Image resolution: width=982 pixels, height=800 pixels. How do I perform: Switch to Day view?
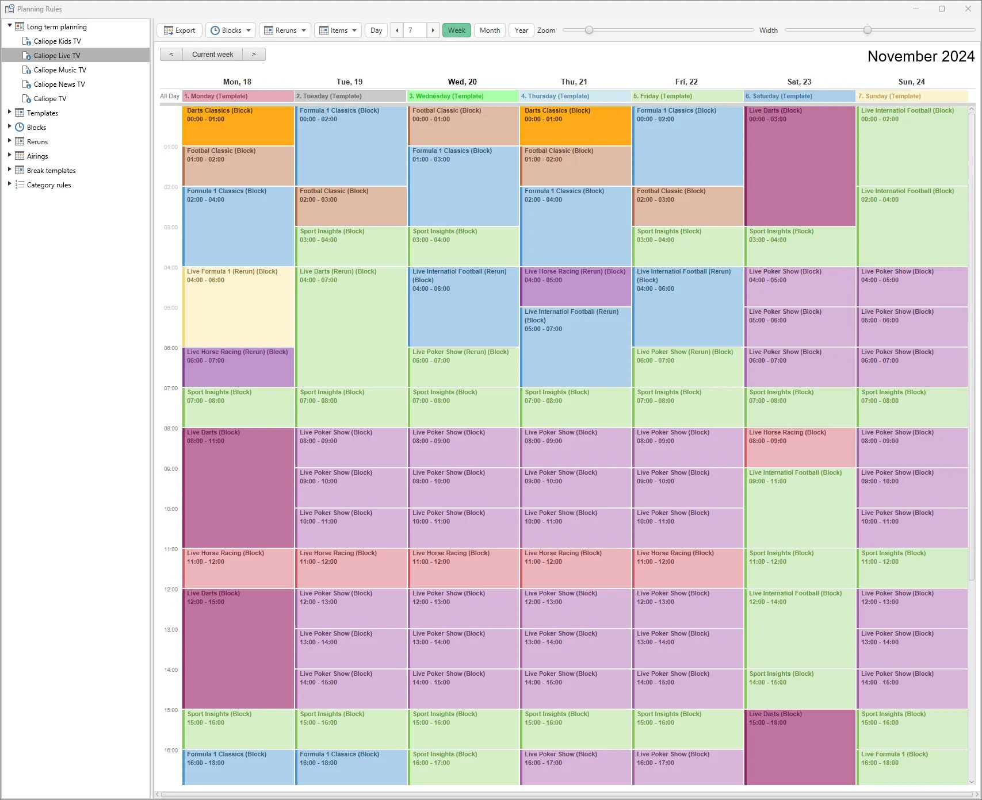(x=376, y=30)
